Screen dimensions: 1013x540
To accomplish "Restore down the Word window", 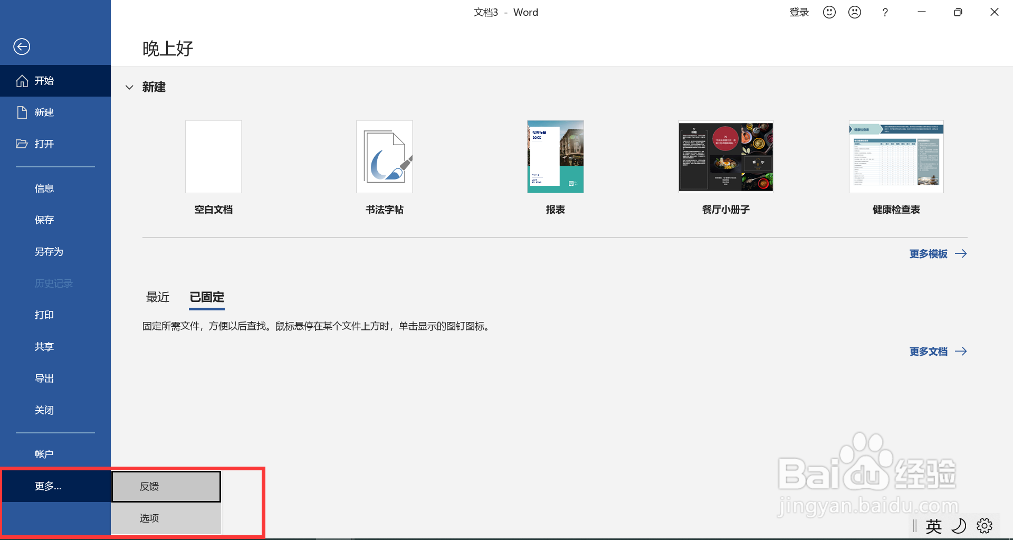I will (x=958, y=12).
